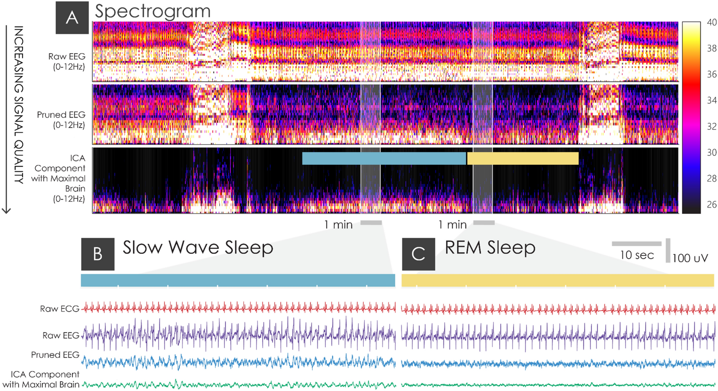Click the green ICA trace in Slow Wave Sleep
The image size is (718, 391).
coord(238,385)
